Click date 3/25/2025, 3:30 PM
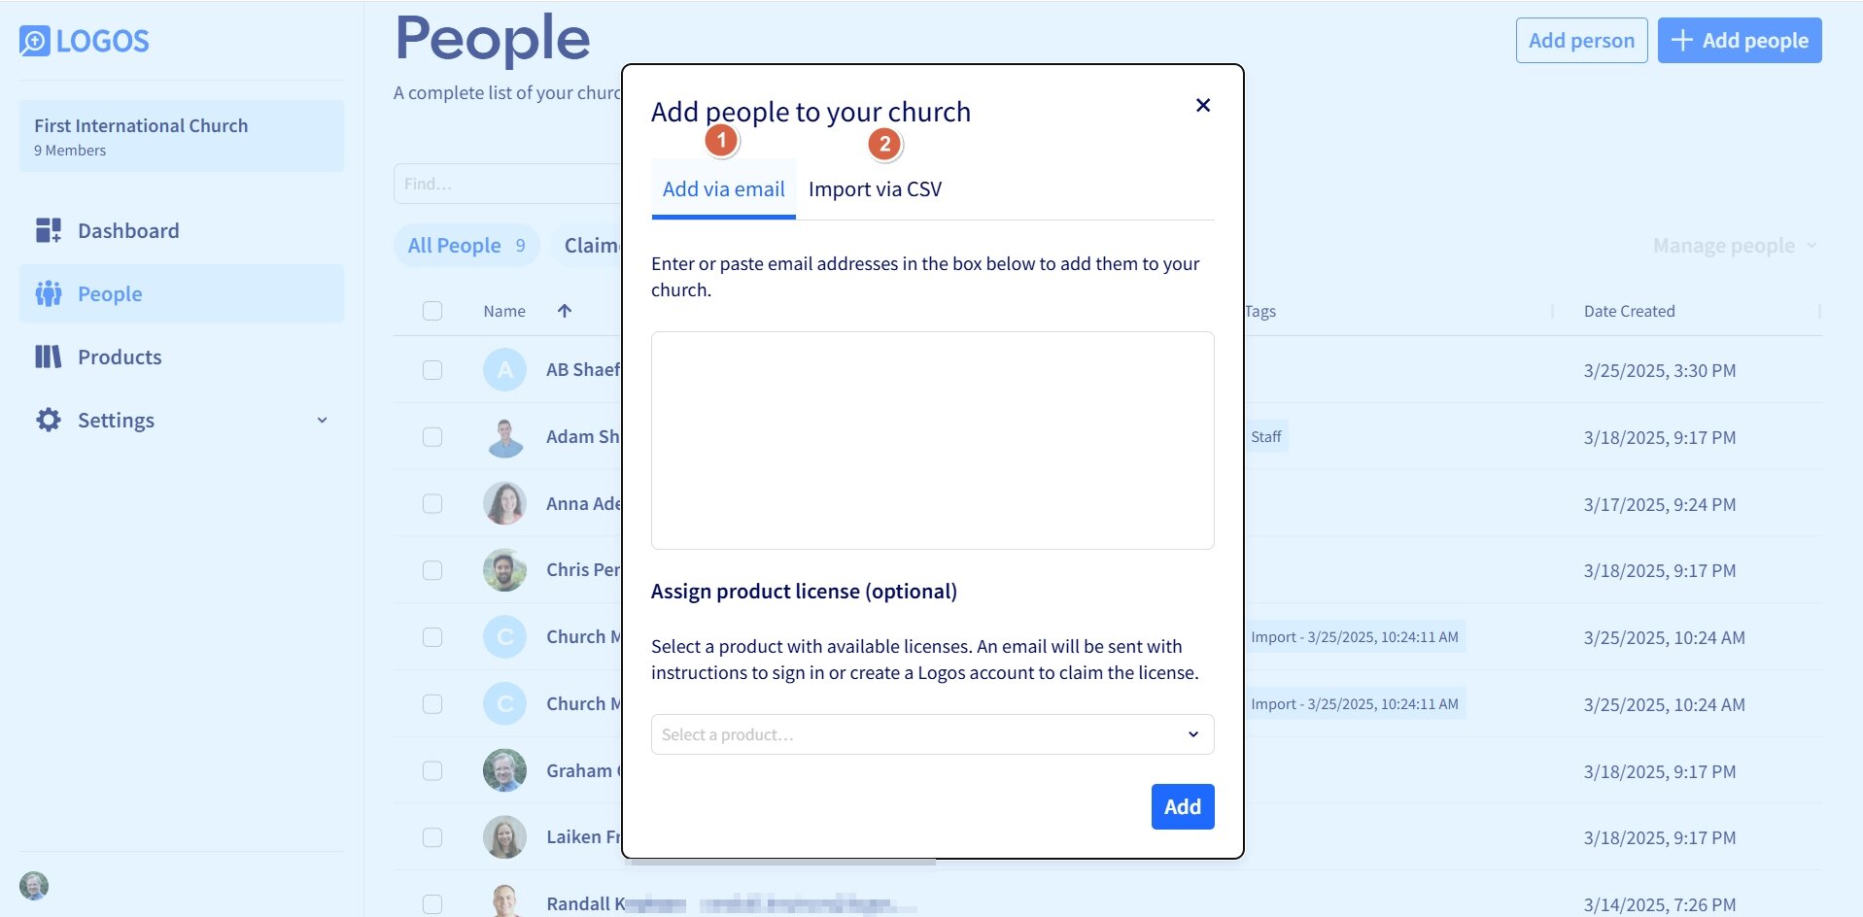Image resolution: width=1863 pixels, height=917 pixels. [1660, 370]
